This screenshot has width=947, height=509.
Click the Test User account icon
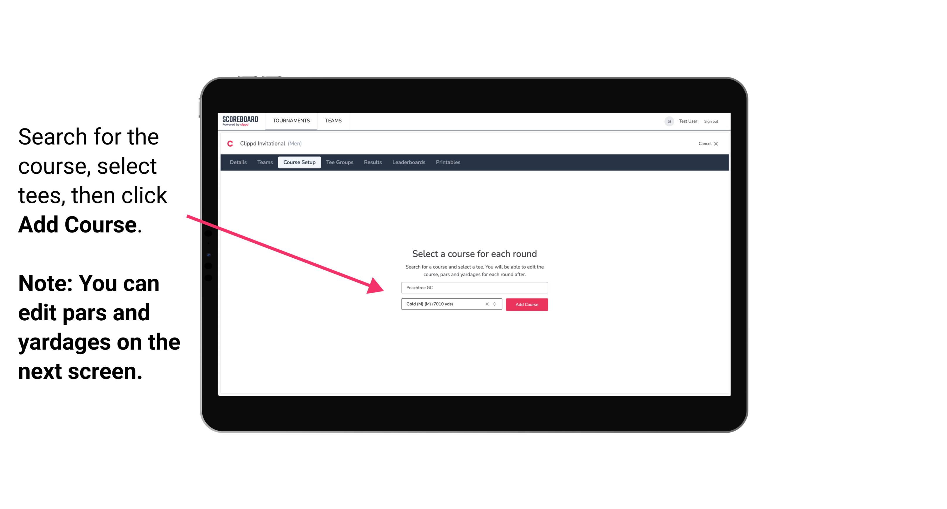667,121
